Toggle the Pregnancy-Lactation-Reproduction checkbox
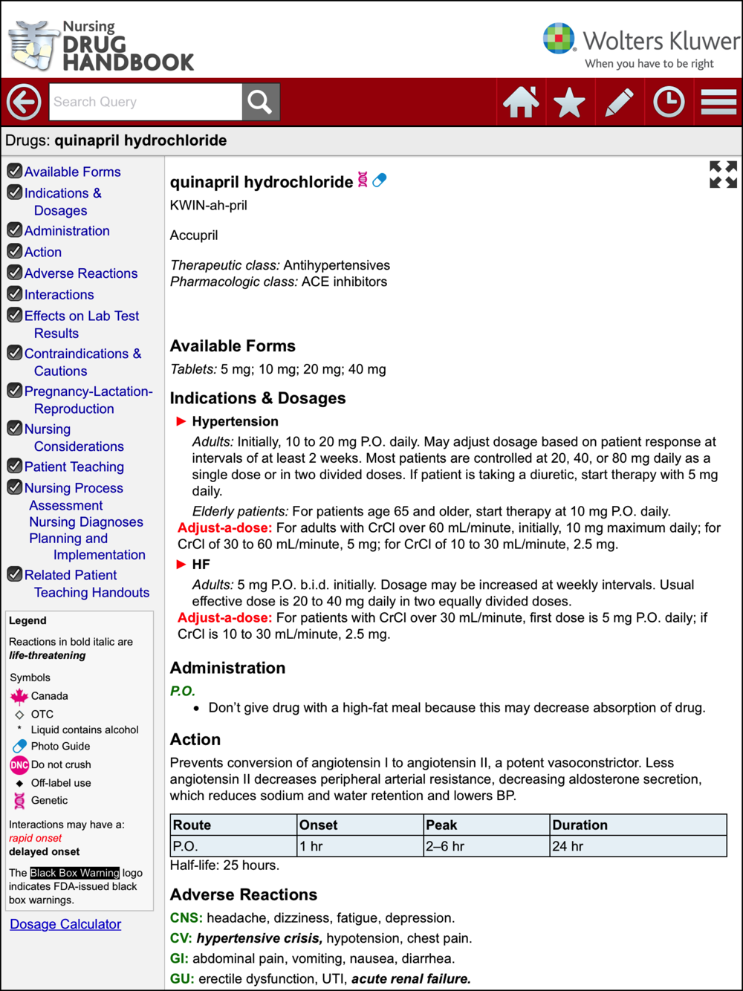 (x=14, y=391)
